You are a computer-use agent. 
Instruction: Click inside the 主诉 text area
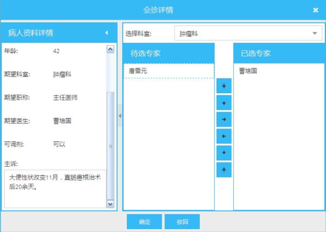tap(56, 189)
